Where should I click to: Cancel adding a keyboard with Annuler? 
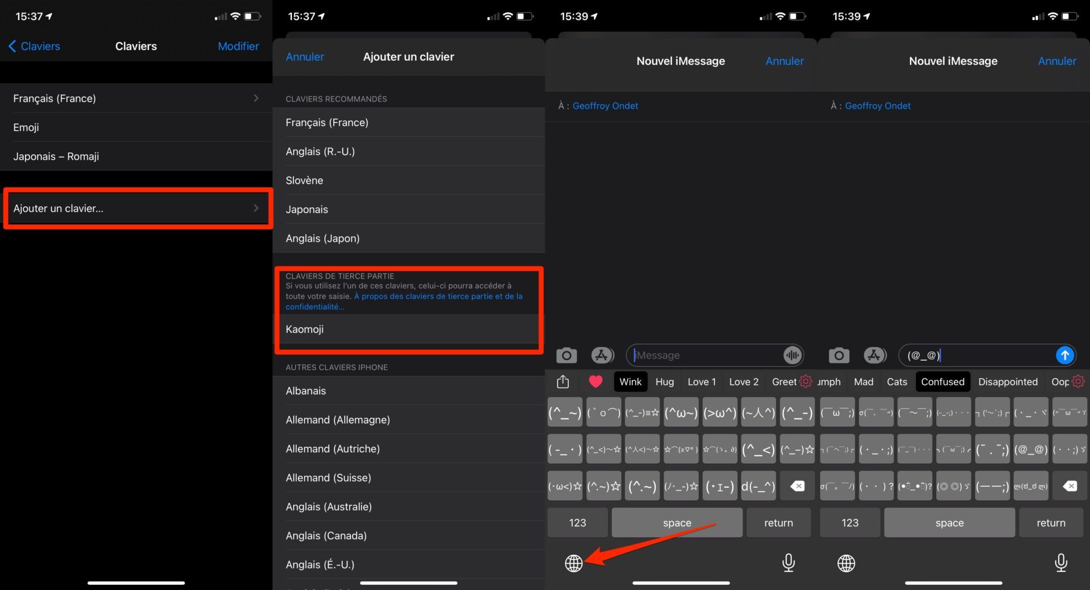pyautogui.click(x=305, y=57)
